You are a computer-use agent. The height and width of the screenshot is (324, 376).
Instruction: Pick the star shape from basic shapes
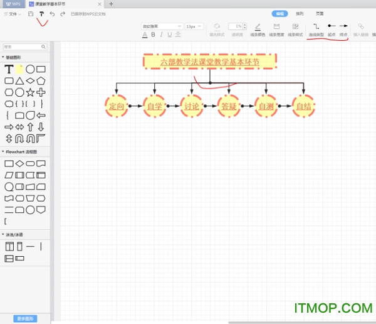coord(30,92)
